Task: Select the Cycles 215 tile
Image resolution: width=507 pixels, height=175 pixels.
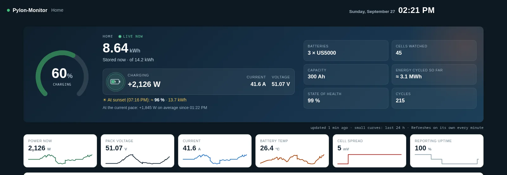Action: click(x=434, y=98)
